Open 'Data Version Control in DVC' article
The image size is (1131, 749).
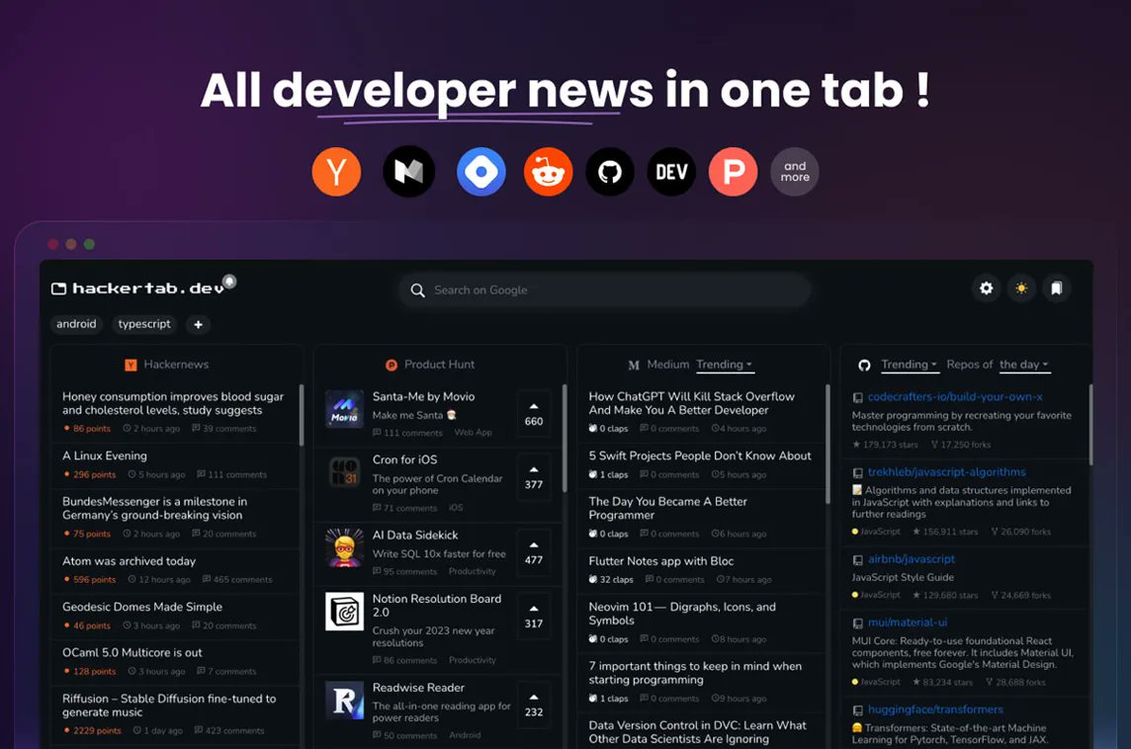click(x=698, y=731)
